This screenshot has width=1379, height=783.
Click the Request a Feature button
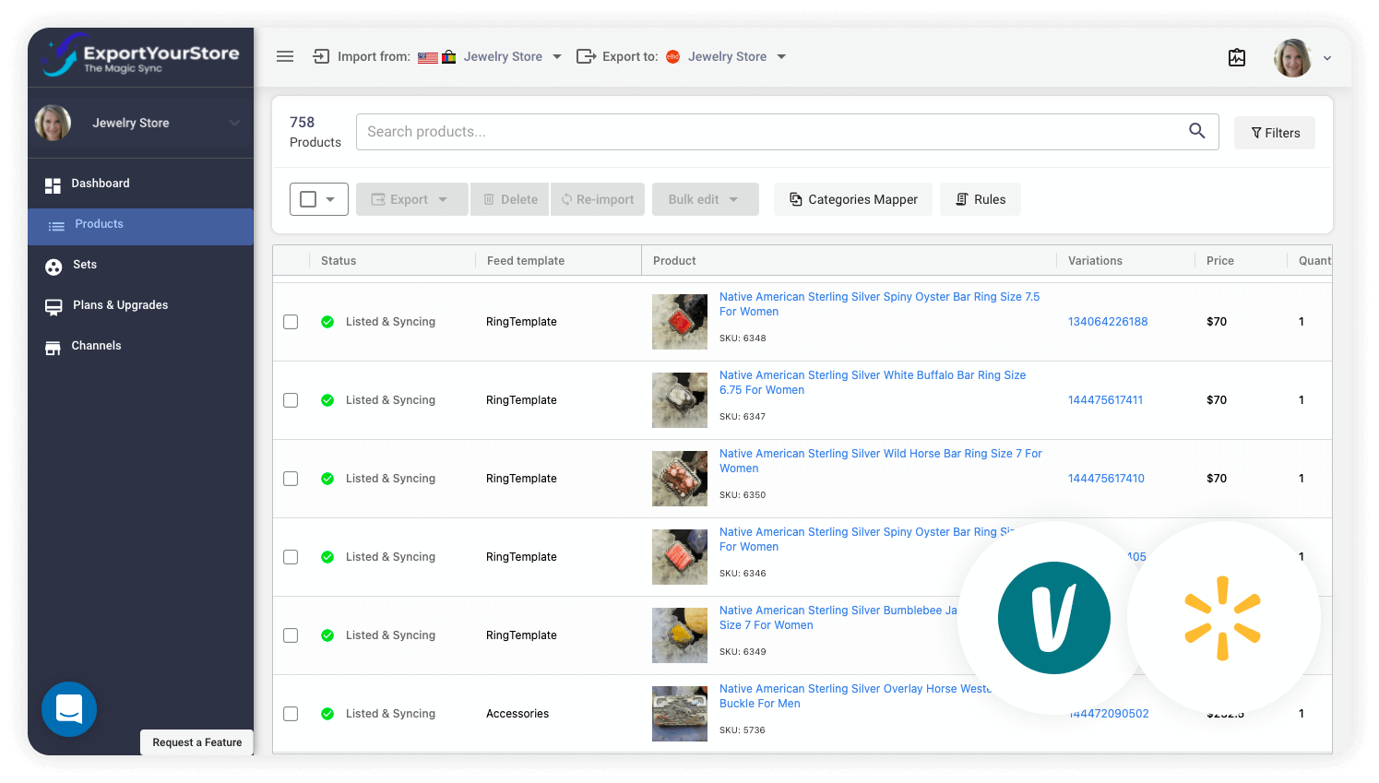click(196, 742)
